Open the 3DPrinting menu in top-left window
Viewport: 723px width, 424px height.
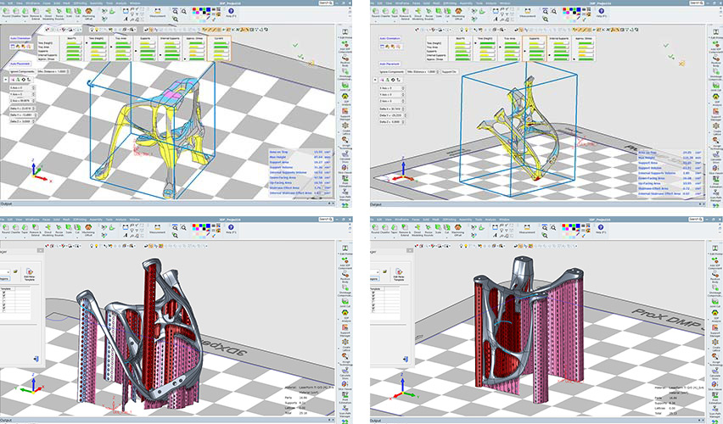79,3
